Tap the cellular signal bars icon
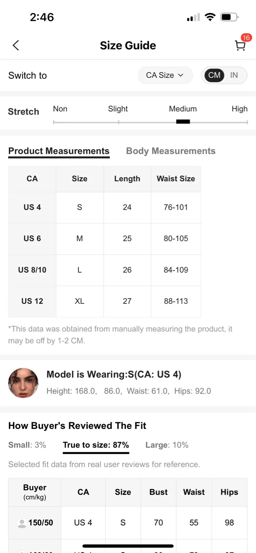Viewport: 256px width, 553px height. [x=193, y=17]
